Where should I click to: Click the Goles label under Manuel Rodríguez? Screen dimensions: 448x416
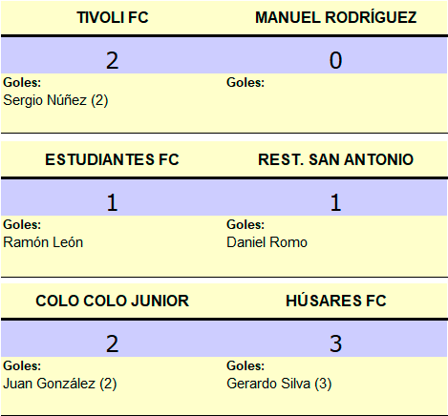pos(245,83)
